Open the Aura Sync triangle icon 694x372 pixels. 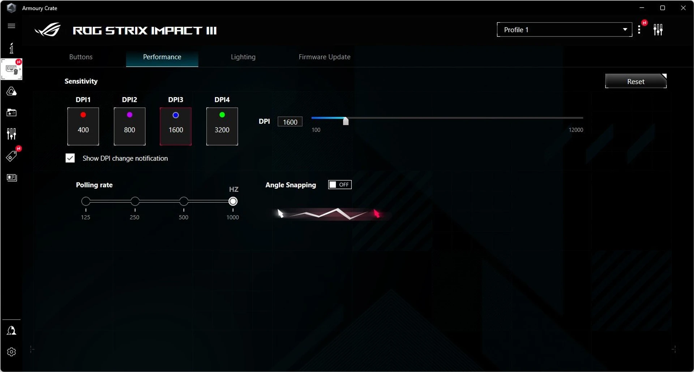click(12, 91)
